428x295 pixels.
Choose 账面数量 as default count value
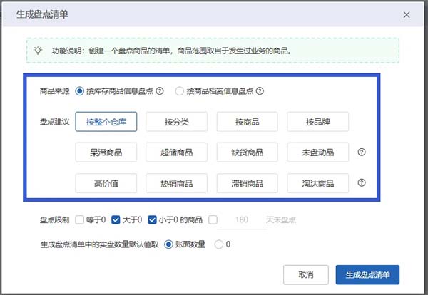pyautogui.click(x=169, y=244)
